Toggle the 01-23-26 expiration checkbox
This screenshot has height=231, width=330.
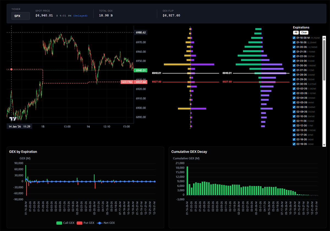294,61
